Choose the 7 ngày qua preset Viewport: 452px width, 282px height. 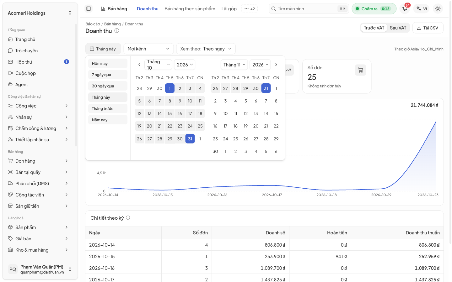108,75
